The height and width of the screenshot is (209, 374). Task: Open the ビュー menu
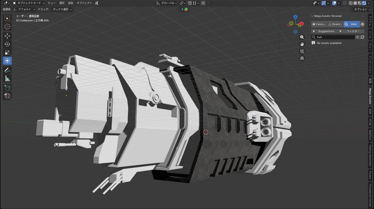[x=52, y=3]
